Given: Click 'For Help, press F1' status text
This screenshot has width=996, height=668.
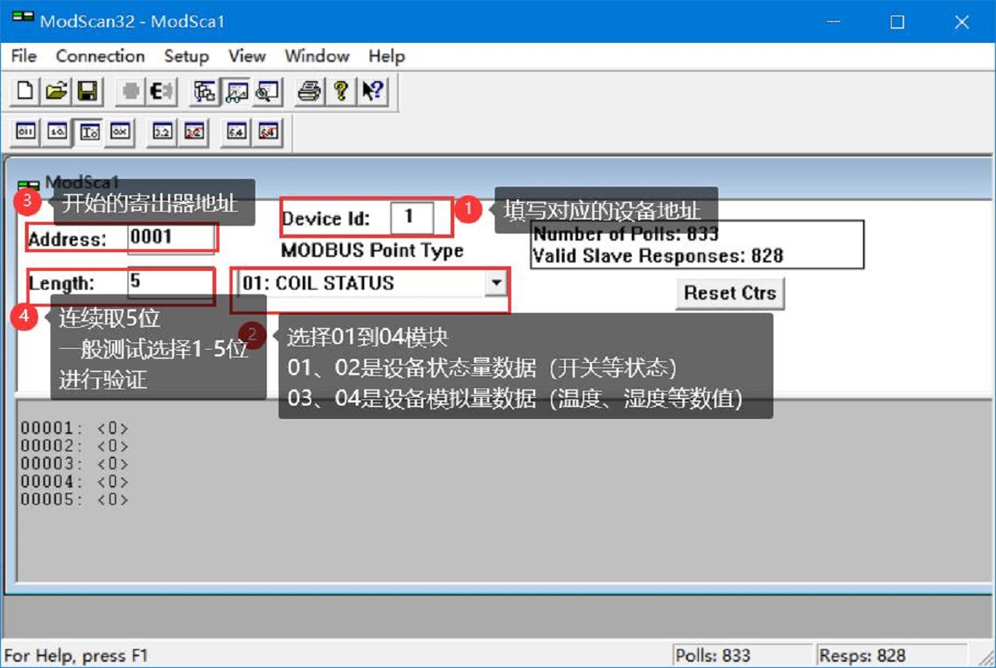Looking at the screenshot, I should pos(75,656).
